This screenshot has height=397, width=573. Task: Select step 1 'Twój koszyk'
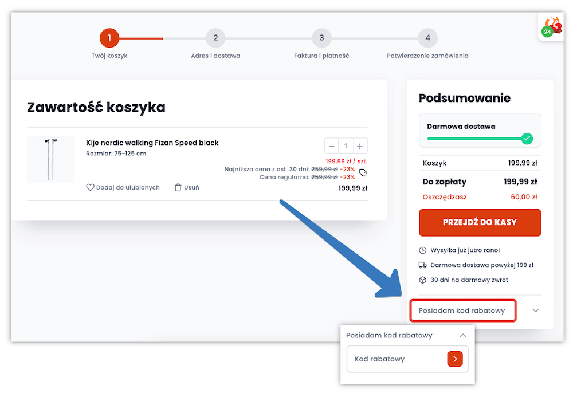click(109, 38)
